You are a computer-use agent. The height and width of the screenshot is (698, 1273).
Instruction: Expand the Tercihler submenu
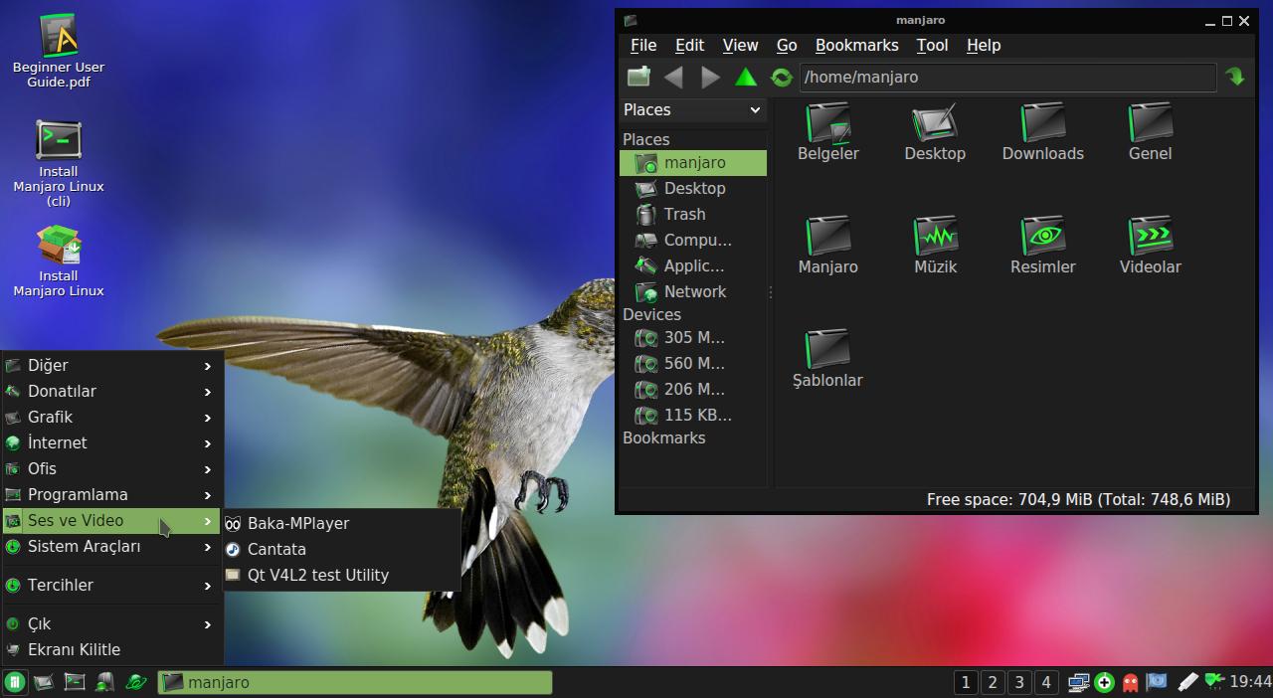111,585
